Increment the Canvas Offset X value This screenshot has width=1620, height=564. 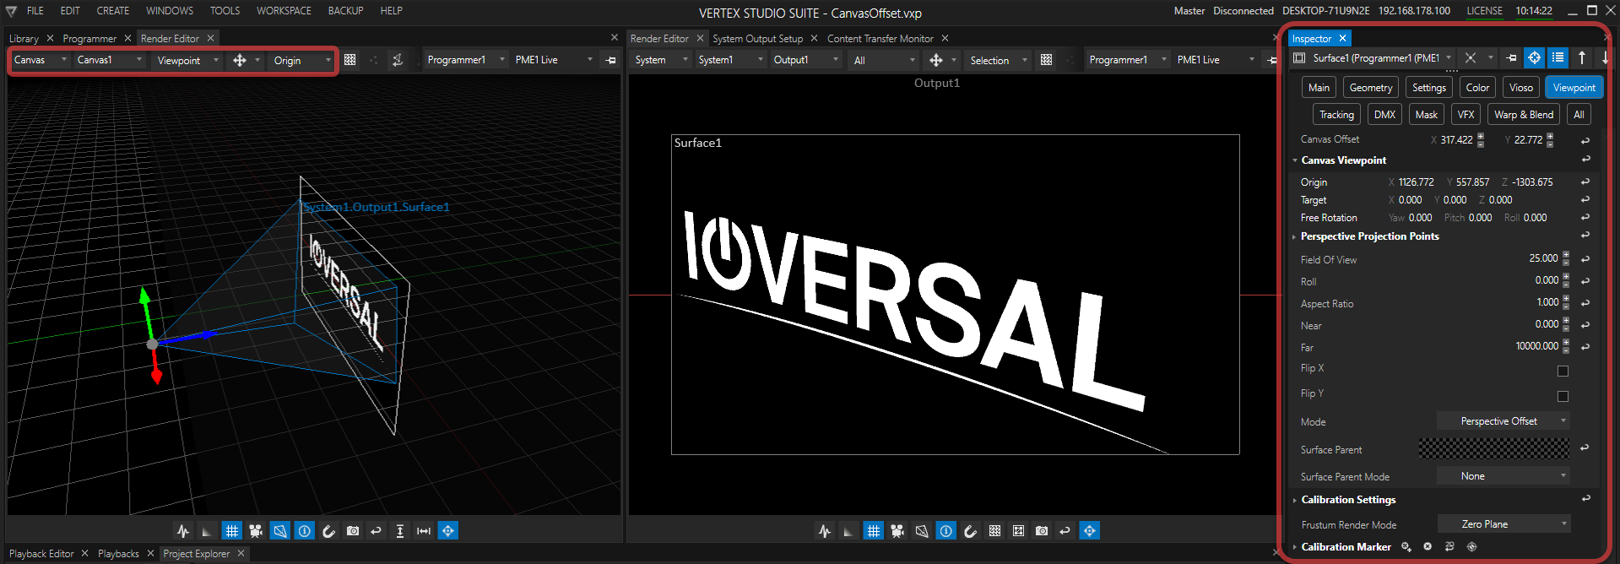pos(1481,136)
